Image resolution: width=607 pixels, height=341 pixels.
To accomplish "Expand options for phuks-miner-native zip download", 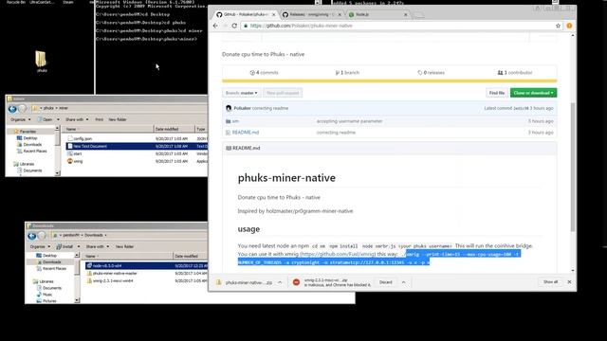I will pos(280,282).
